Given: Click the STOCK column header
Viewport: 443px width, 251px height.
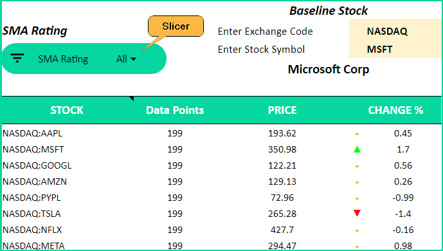Looking at the screenshot, I should tap(67, 110).
